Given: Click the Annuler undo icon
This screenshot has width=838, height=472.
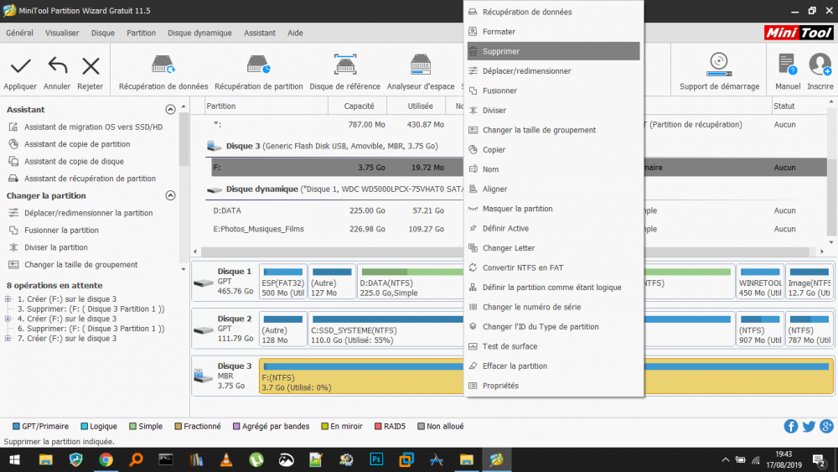Looking at the screenshot, I should [x=57, y=66].
